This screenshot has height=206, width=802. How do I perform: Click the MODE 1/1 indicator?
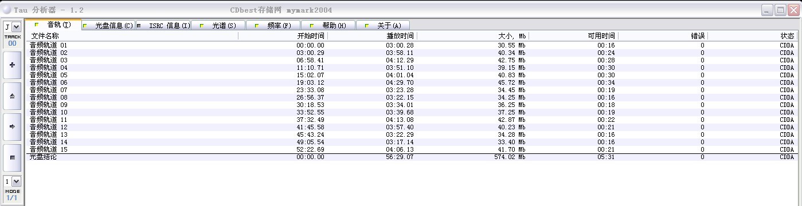coord(13,195)
